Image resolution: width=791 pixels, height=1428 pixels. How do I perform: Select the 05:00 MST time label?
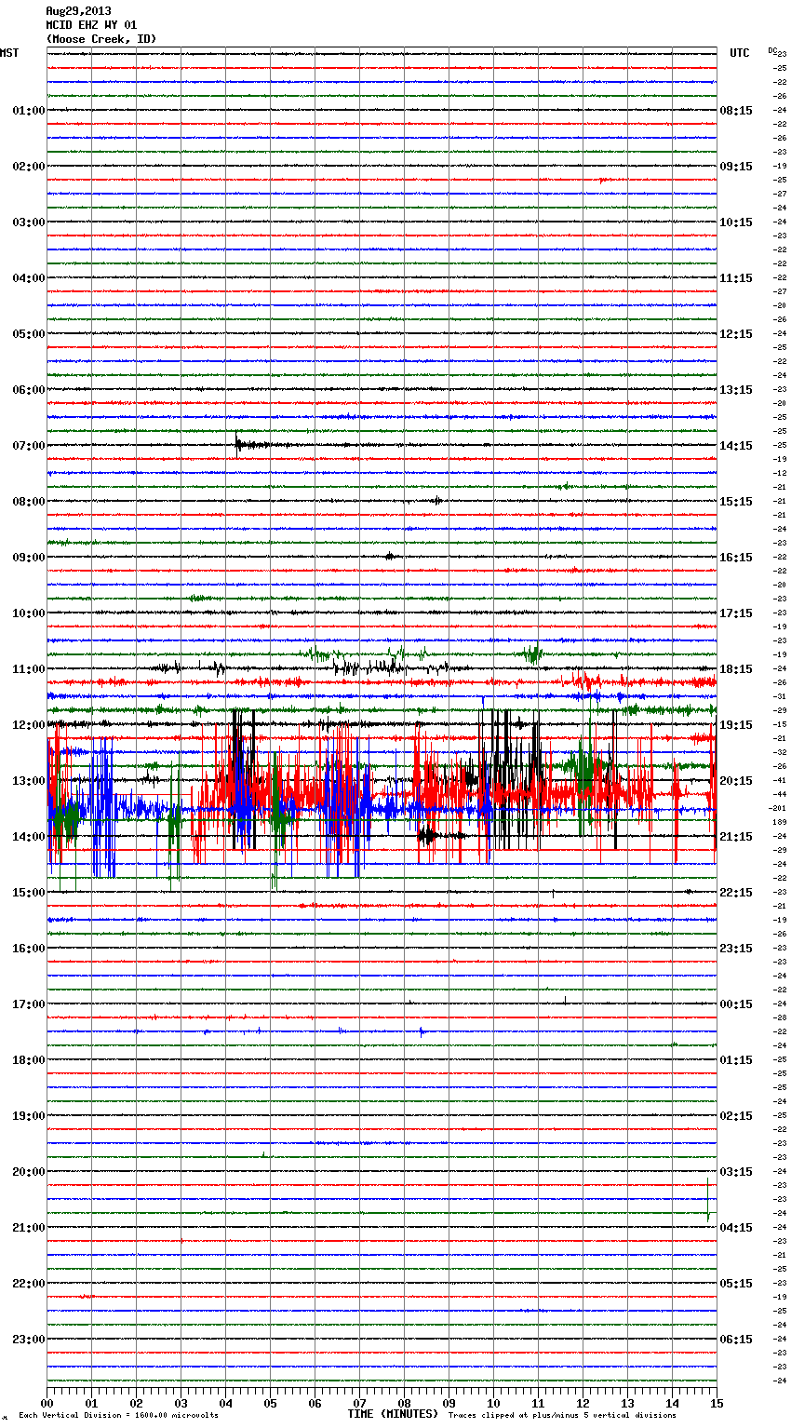29,334
